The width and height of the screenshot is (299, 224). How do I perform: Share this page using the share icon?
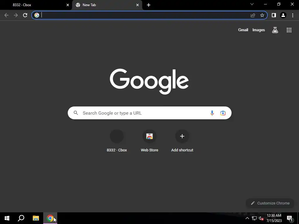[x=253, y=15]
